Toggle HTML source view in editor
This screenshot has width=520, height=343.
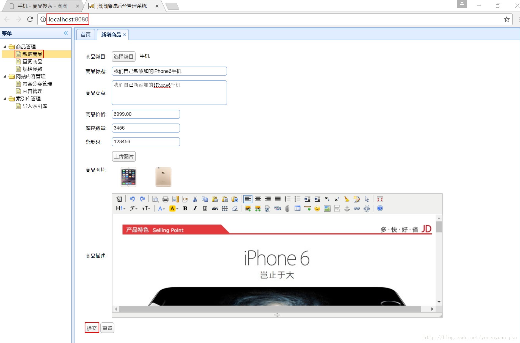(x=119, y=199)
